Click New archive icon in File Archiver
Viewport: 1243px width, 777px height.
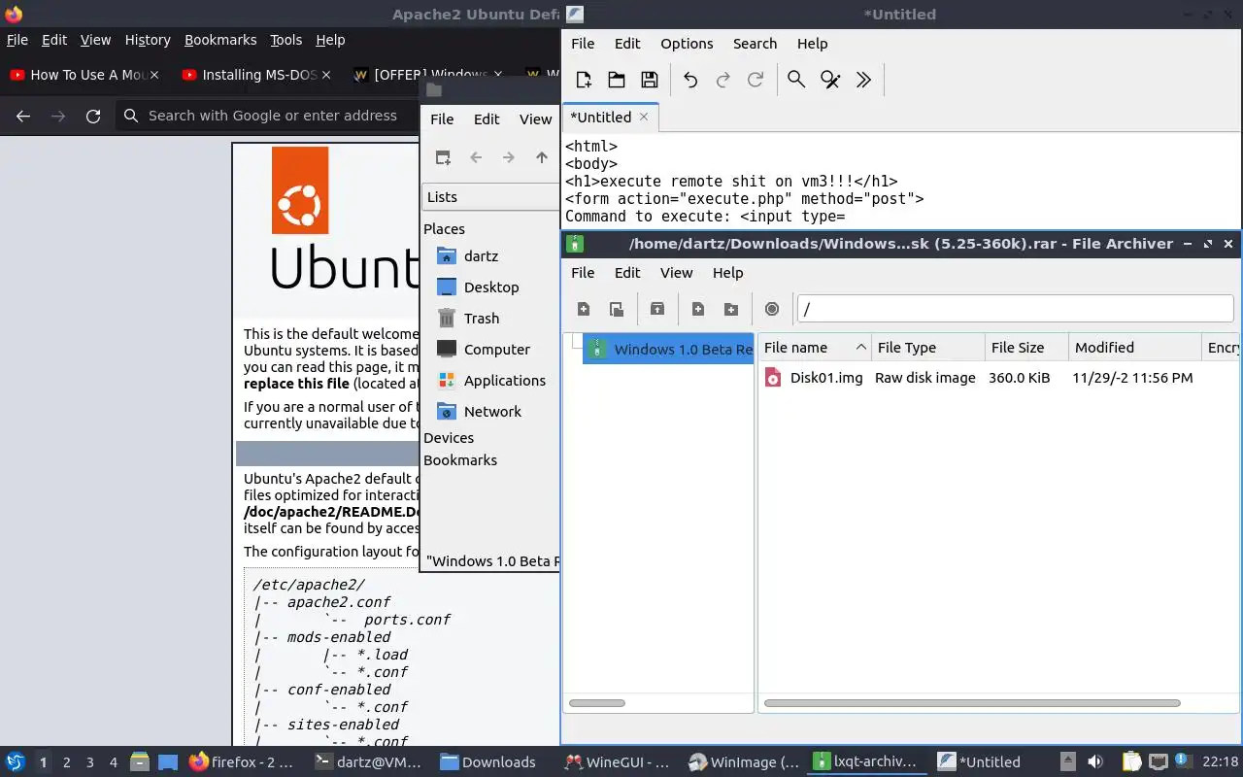(584, 309)
